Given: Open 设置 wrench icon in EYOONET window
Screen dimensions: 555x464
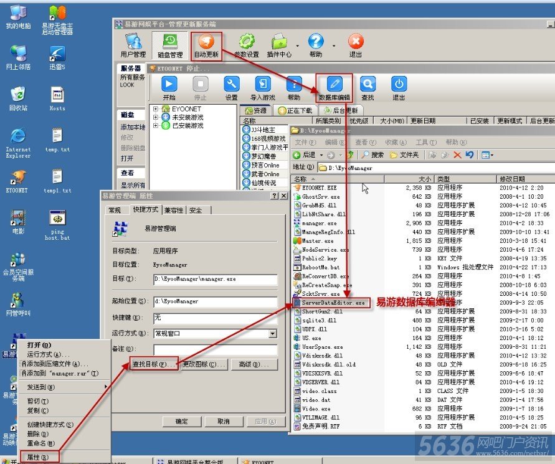Looking at the screenshot, I should (x=232, y=88).
